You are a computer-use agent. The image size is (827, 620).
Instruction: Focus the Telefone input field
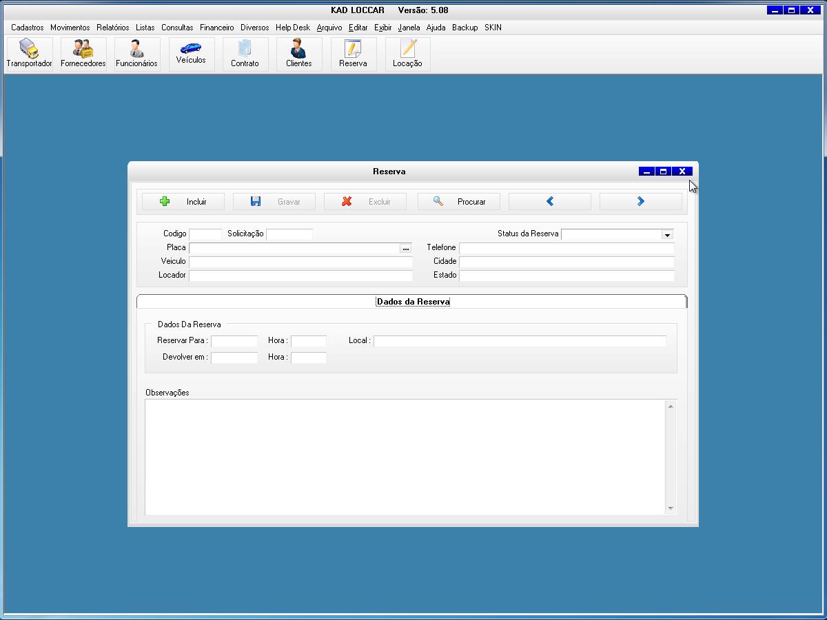tap(566, 248)
